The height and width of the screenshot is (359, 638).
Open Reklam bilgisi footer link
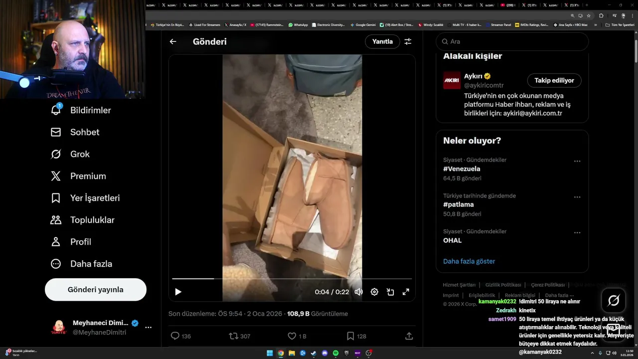coord(520,295)
